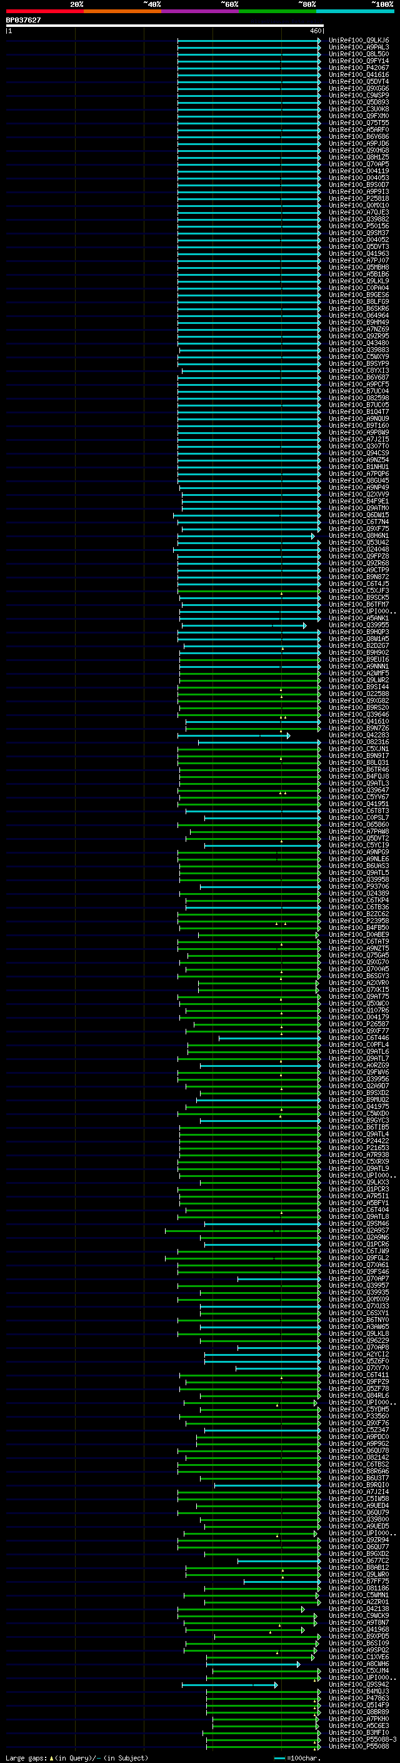400x1763 pixels.
Task: Open hit UniRef100_Q9LKJ6
Action: pos(359,41)
